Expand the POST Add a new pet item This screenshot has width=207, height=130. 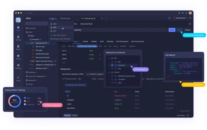29,61
